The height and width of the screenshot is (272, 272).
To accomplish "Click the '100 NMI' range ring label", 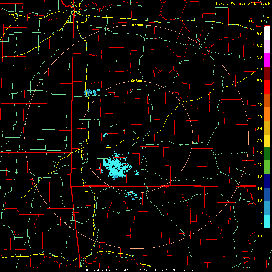I will (x=137, y=25).
